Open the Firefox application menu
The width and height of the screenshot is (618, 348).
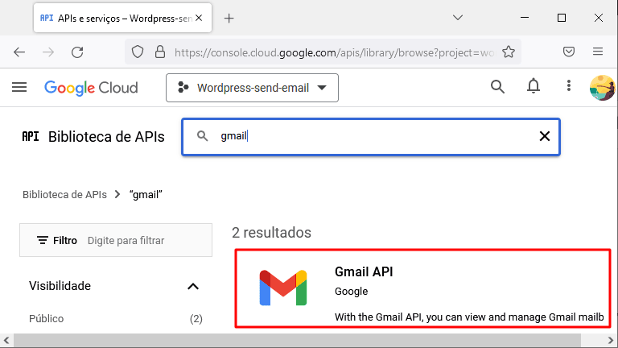click(598, 52)
